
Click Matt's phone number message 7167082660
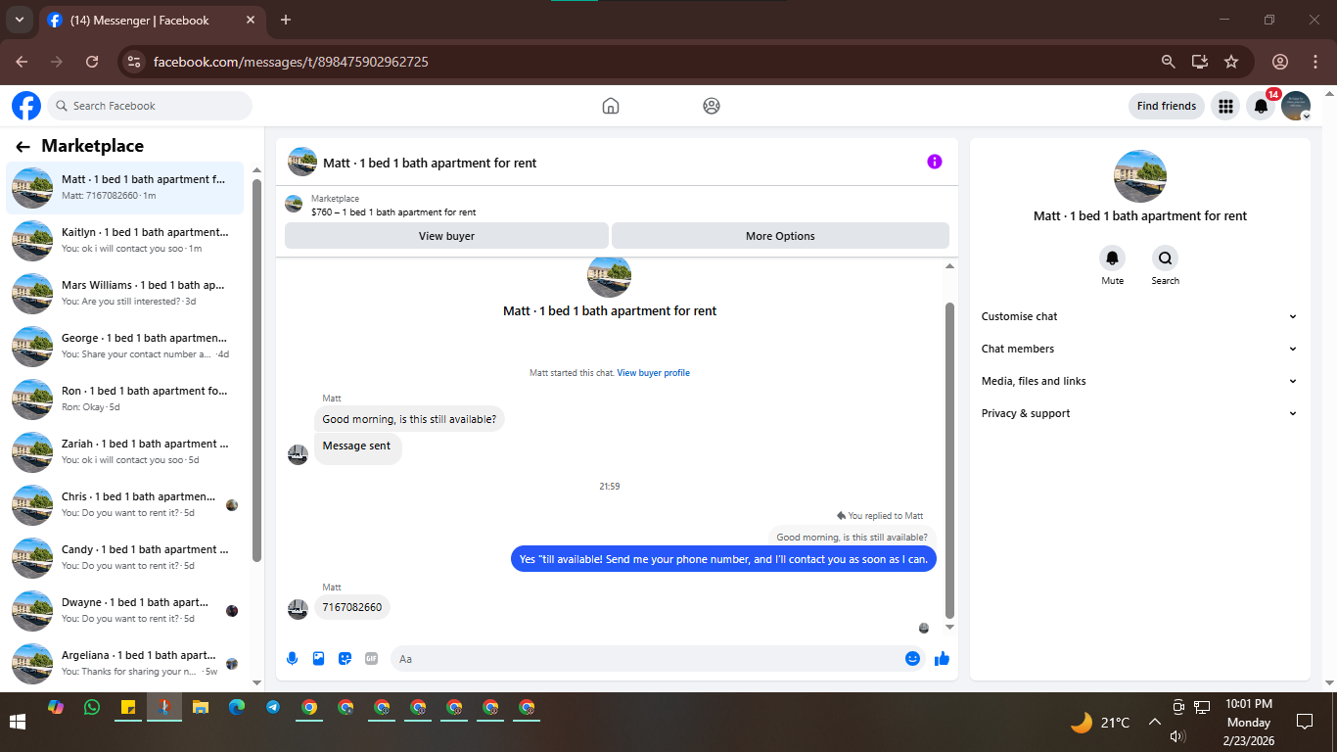(352, 607)
